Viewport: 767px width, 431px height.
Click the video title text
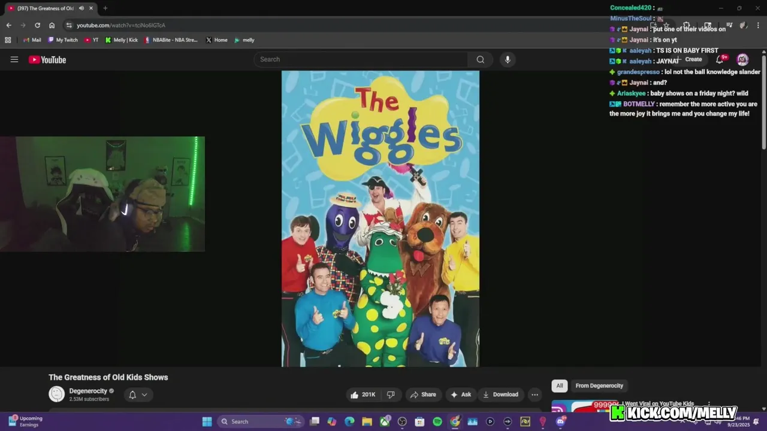click(x=108, y=377)
